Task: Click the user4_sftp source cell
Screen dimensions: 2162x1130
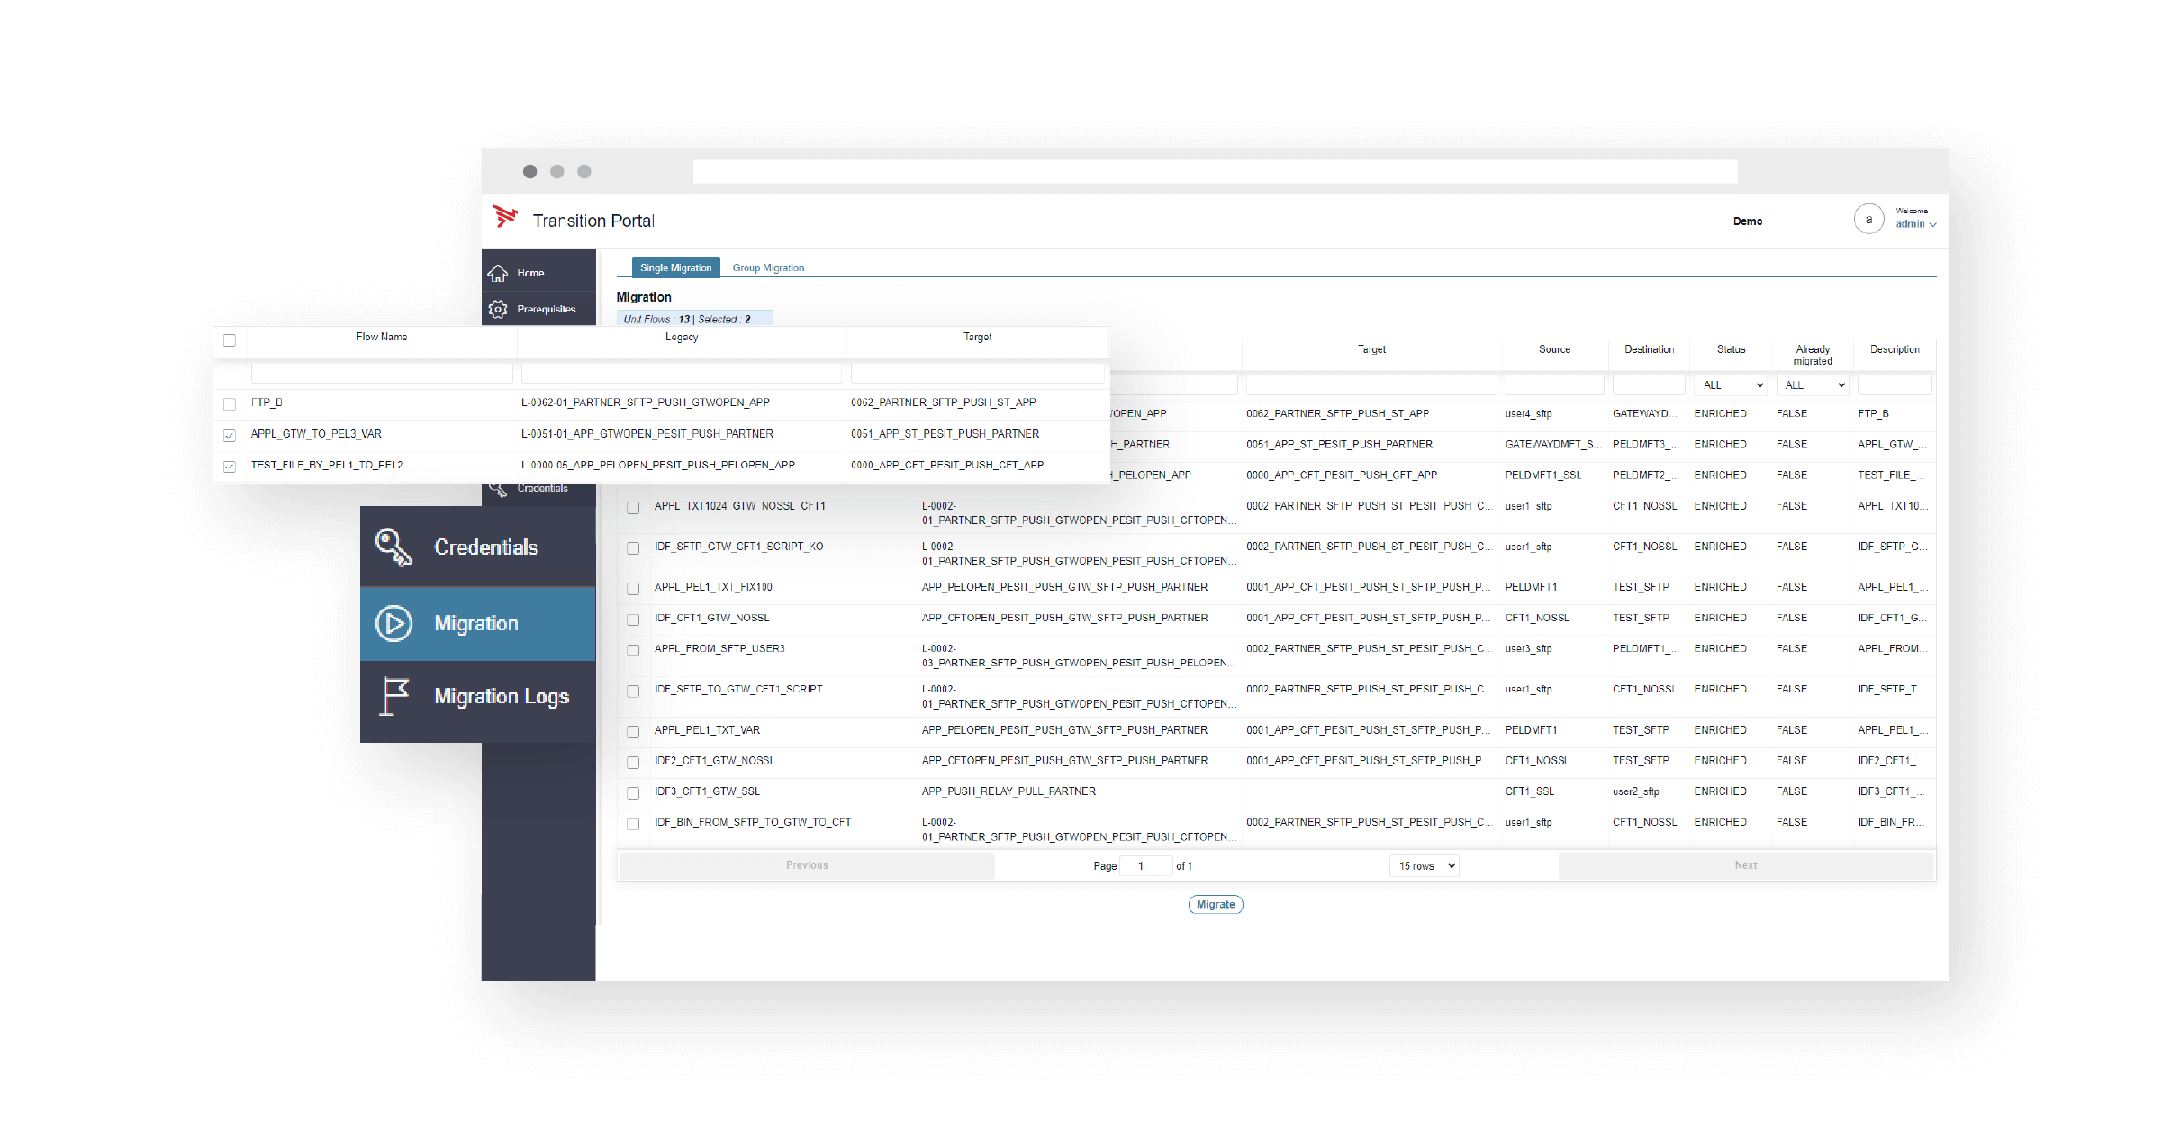Action: pyautogui.click(x=1529, y=414)
